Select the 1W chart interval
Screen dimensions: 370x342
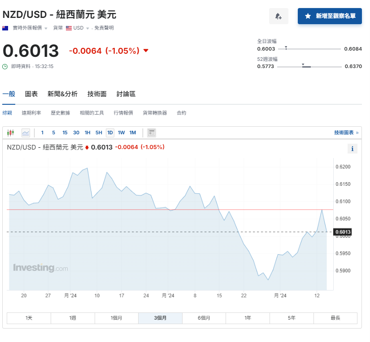[x=120, y=133]
